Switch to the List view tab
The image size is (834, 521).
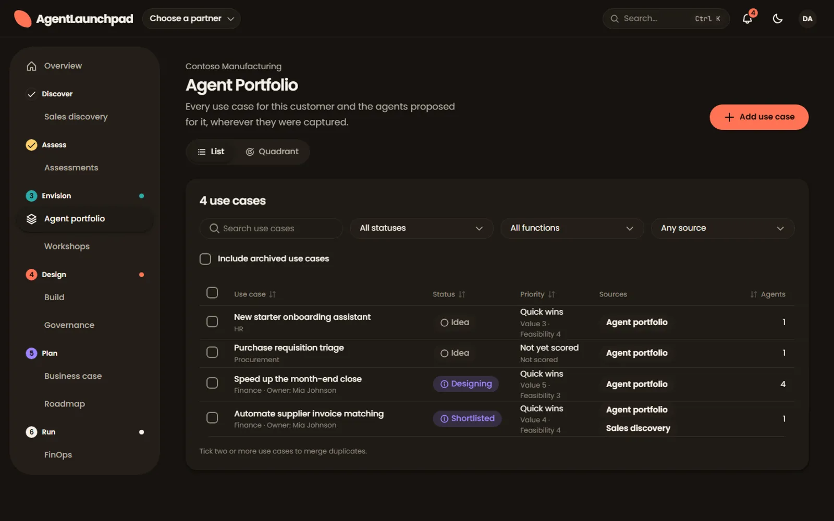211,152
